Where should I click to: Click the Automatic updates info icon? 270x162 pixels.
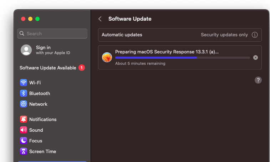255,35
